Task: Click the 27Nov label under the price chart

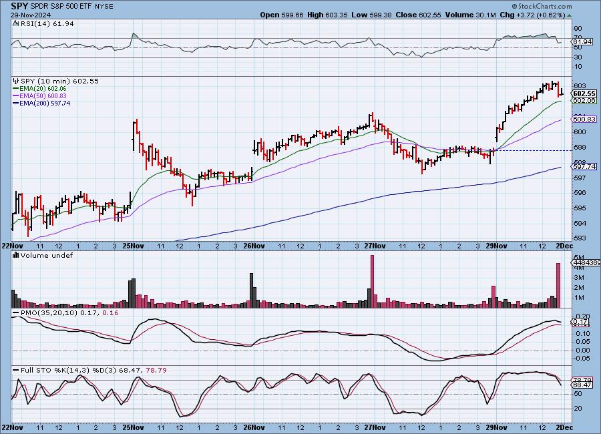Action: coord(375,246)
